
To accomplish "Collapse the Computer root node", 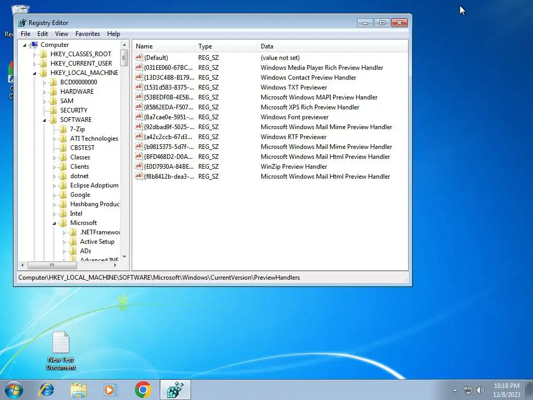I will [x=24, y=45].
